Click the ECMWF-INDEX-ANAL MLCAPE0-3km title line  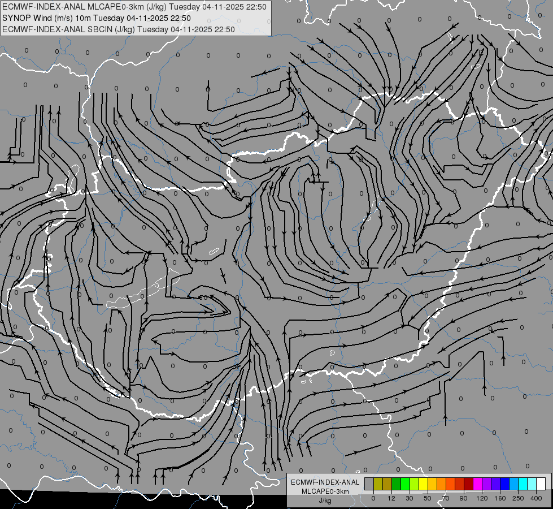(x=134, y=7)
